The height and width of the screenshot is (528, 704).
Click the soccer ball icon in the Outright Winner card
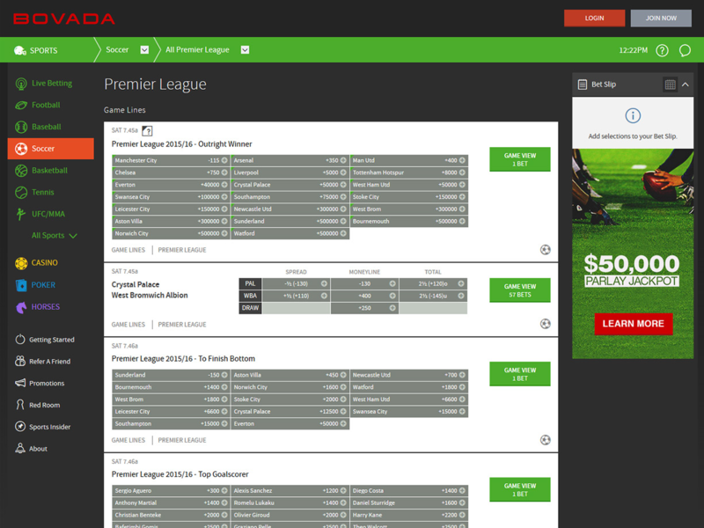coord(545,250)
